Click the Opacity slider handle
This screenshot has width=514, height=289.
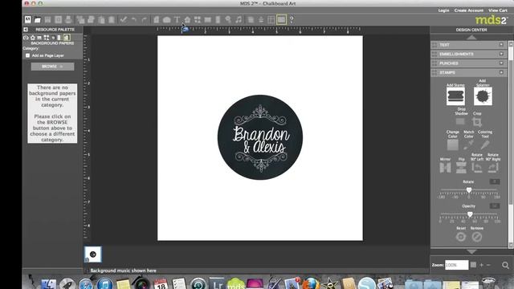470,214
